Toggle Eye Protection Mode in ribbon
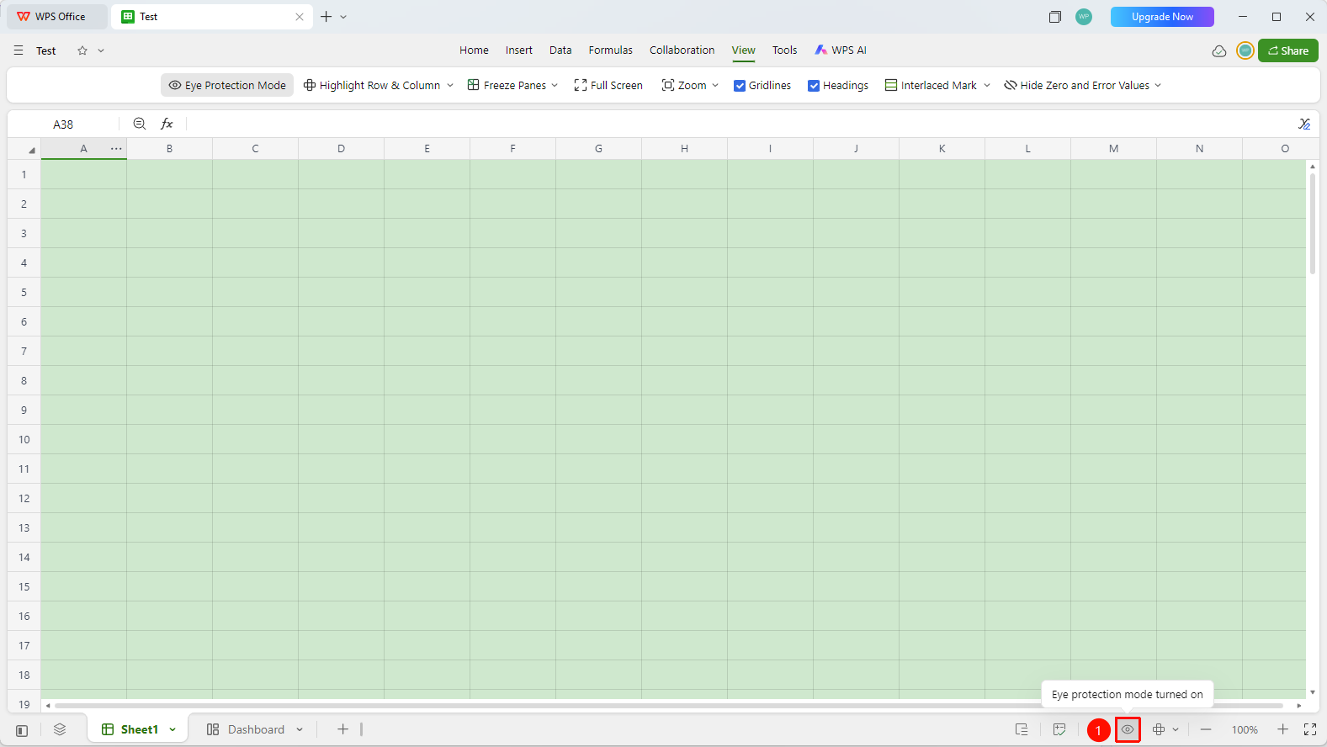This screenshot has width=1327, height=747. click(227, 85)
